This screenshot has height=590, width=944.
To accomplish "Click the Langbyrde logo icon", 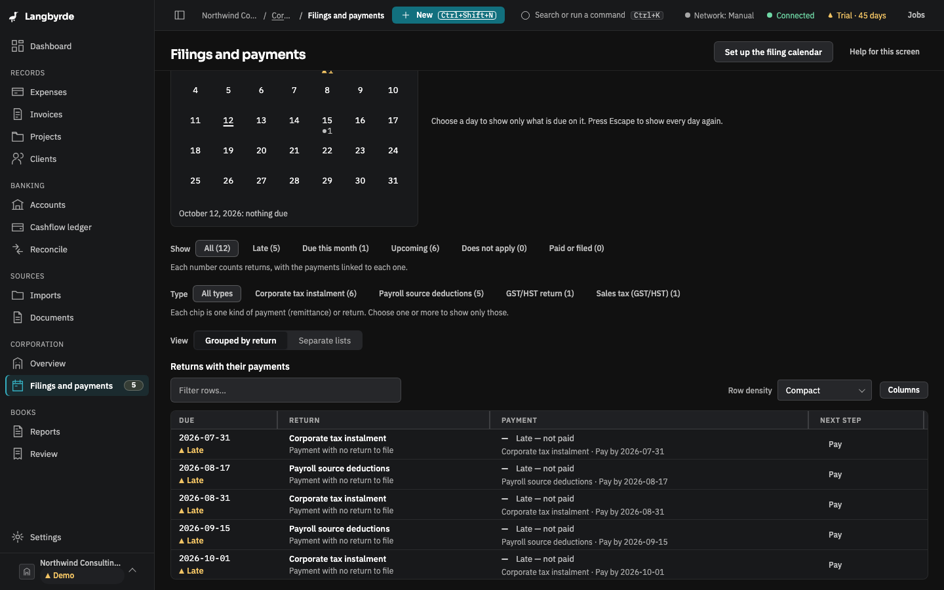I will point(14,16).
